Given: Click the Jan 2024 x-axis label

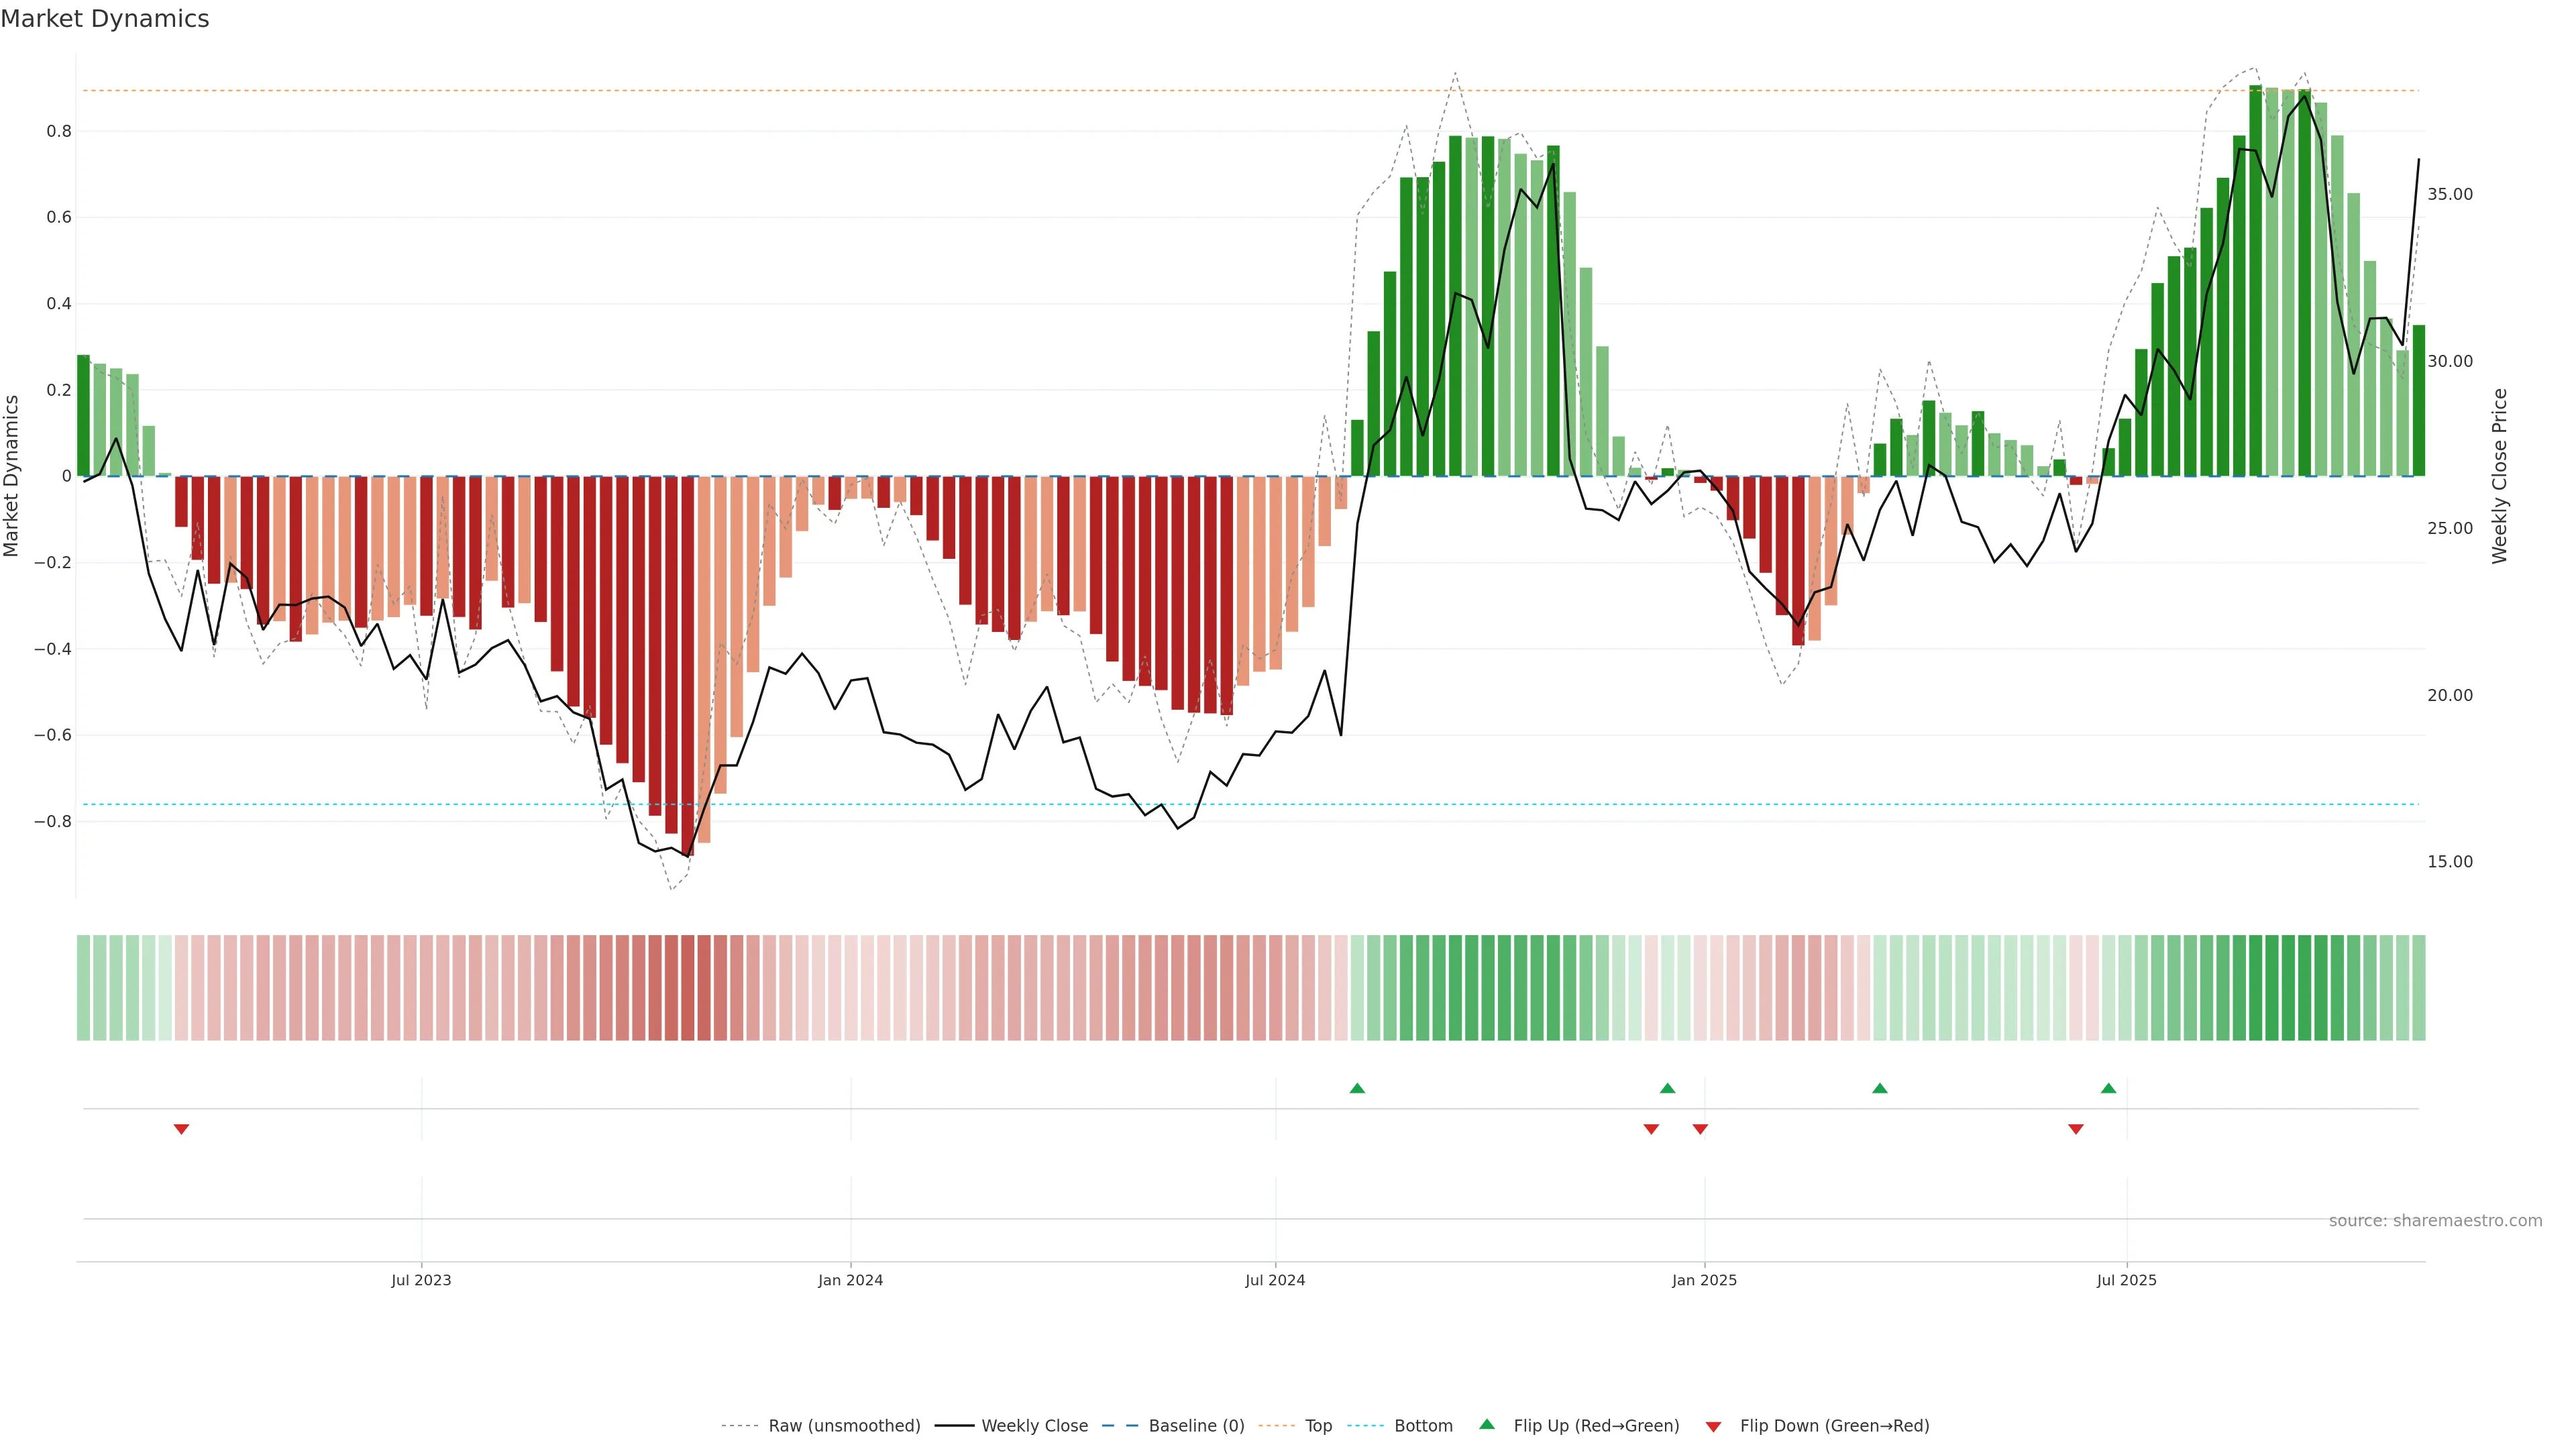Looking at the screenshot, I should (x=850, y=1280).
